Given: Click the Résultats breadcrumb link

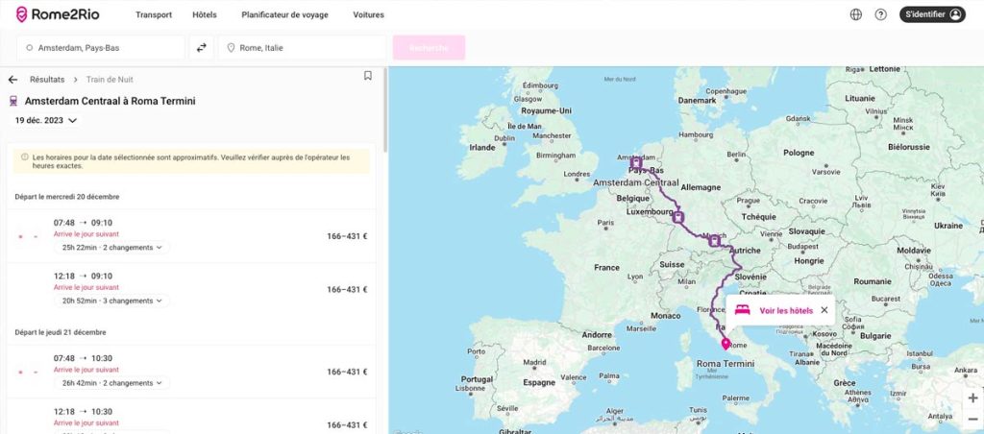Looking at the screenshot, I should 47,80.
